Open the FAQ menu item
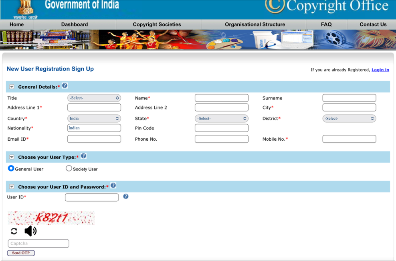Screen dimensions: 396x261 tap(326, 24)
